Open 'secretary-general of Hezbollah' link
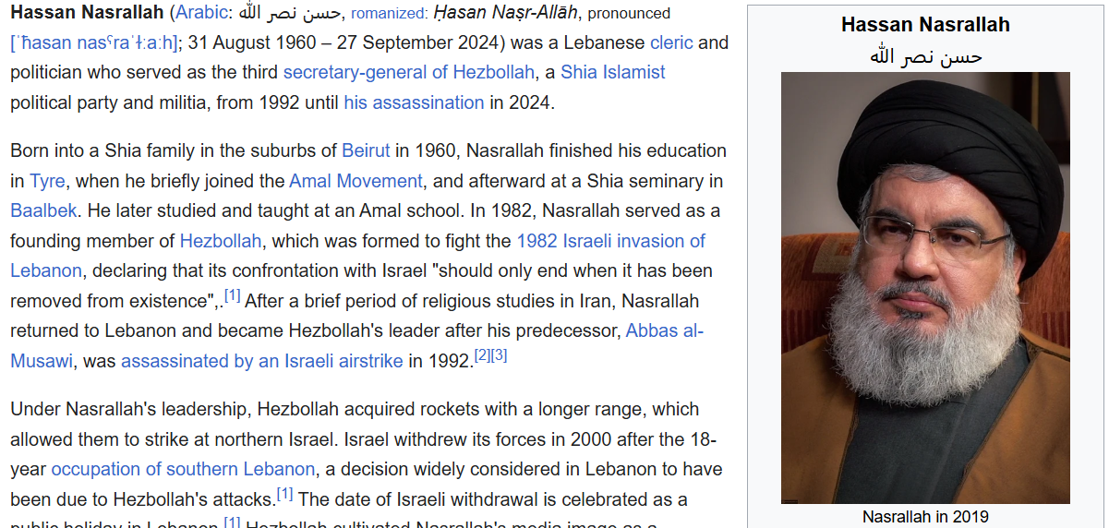Image resolution: width=1109 pixels, height=528 pixels. 408,72
